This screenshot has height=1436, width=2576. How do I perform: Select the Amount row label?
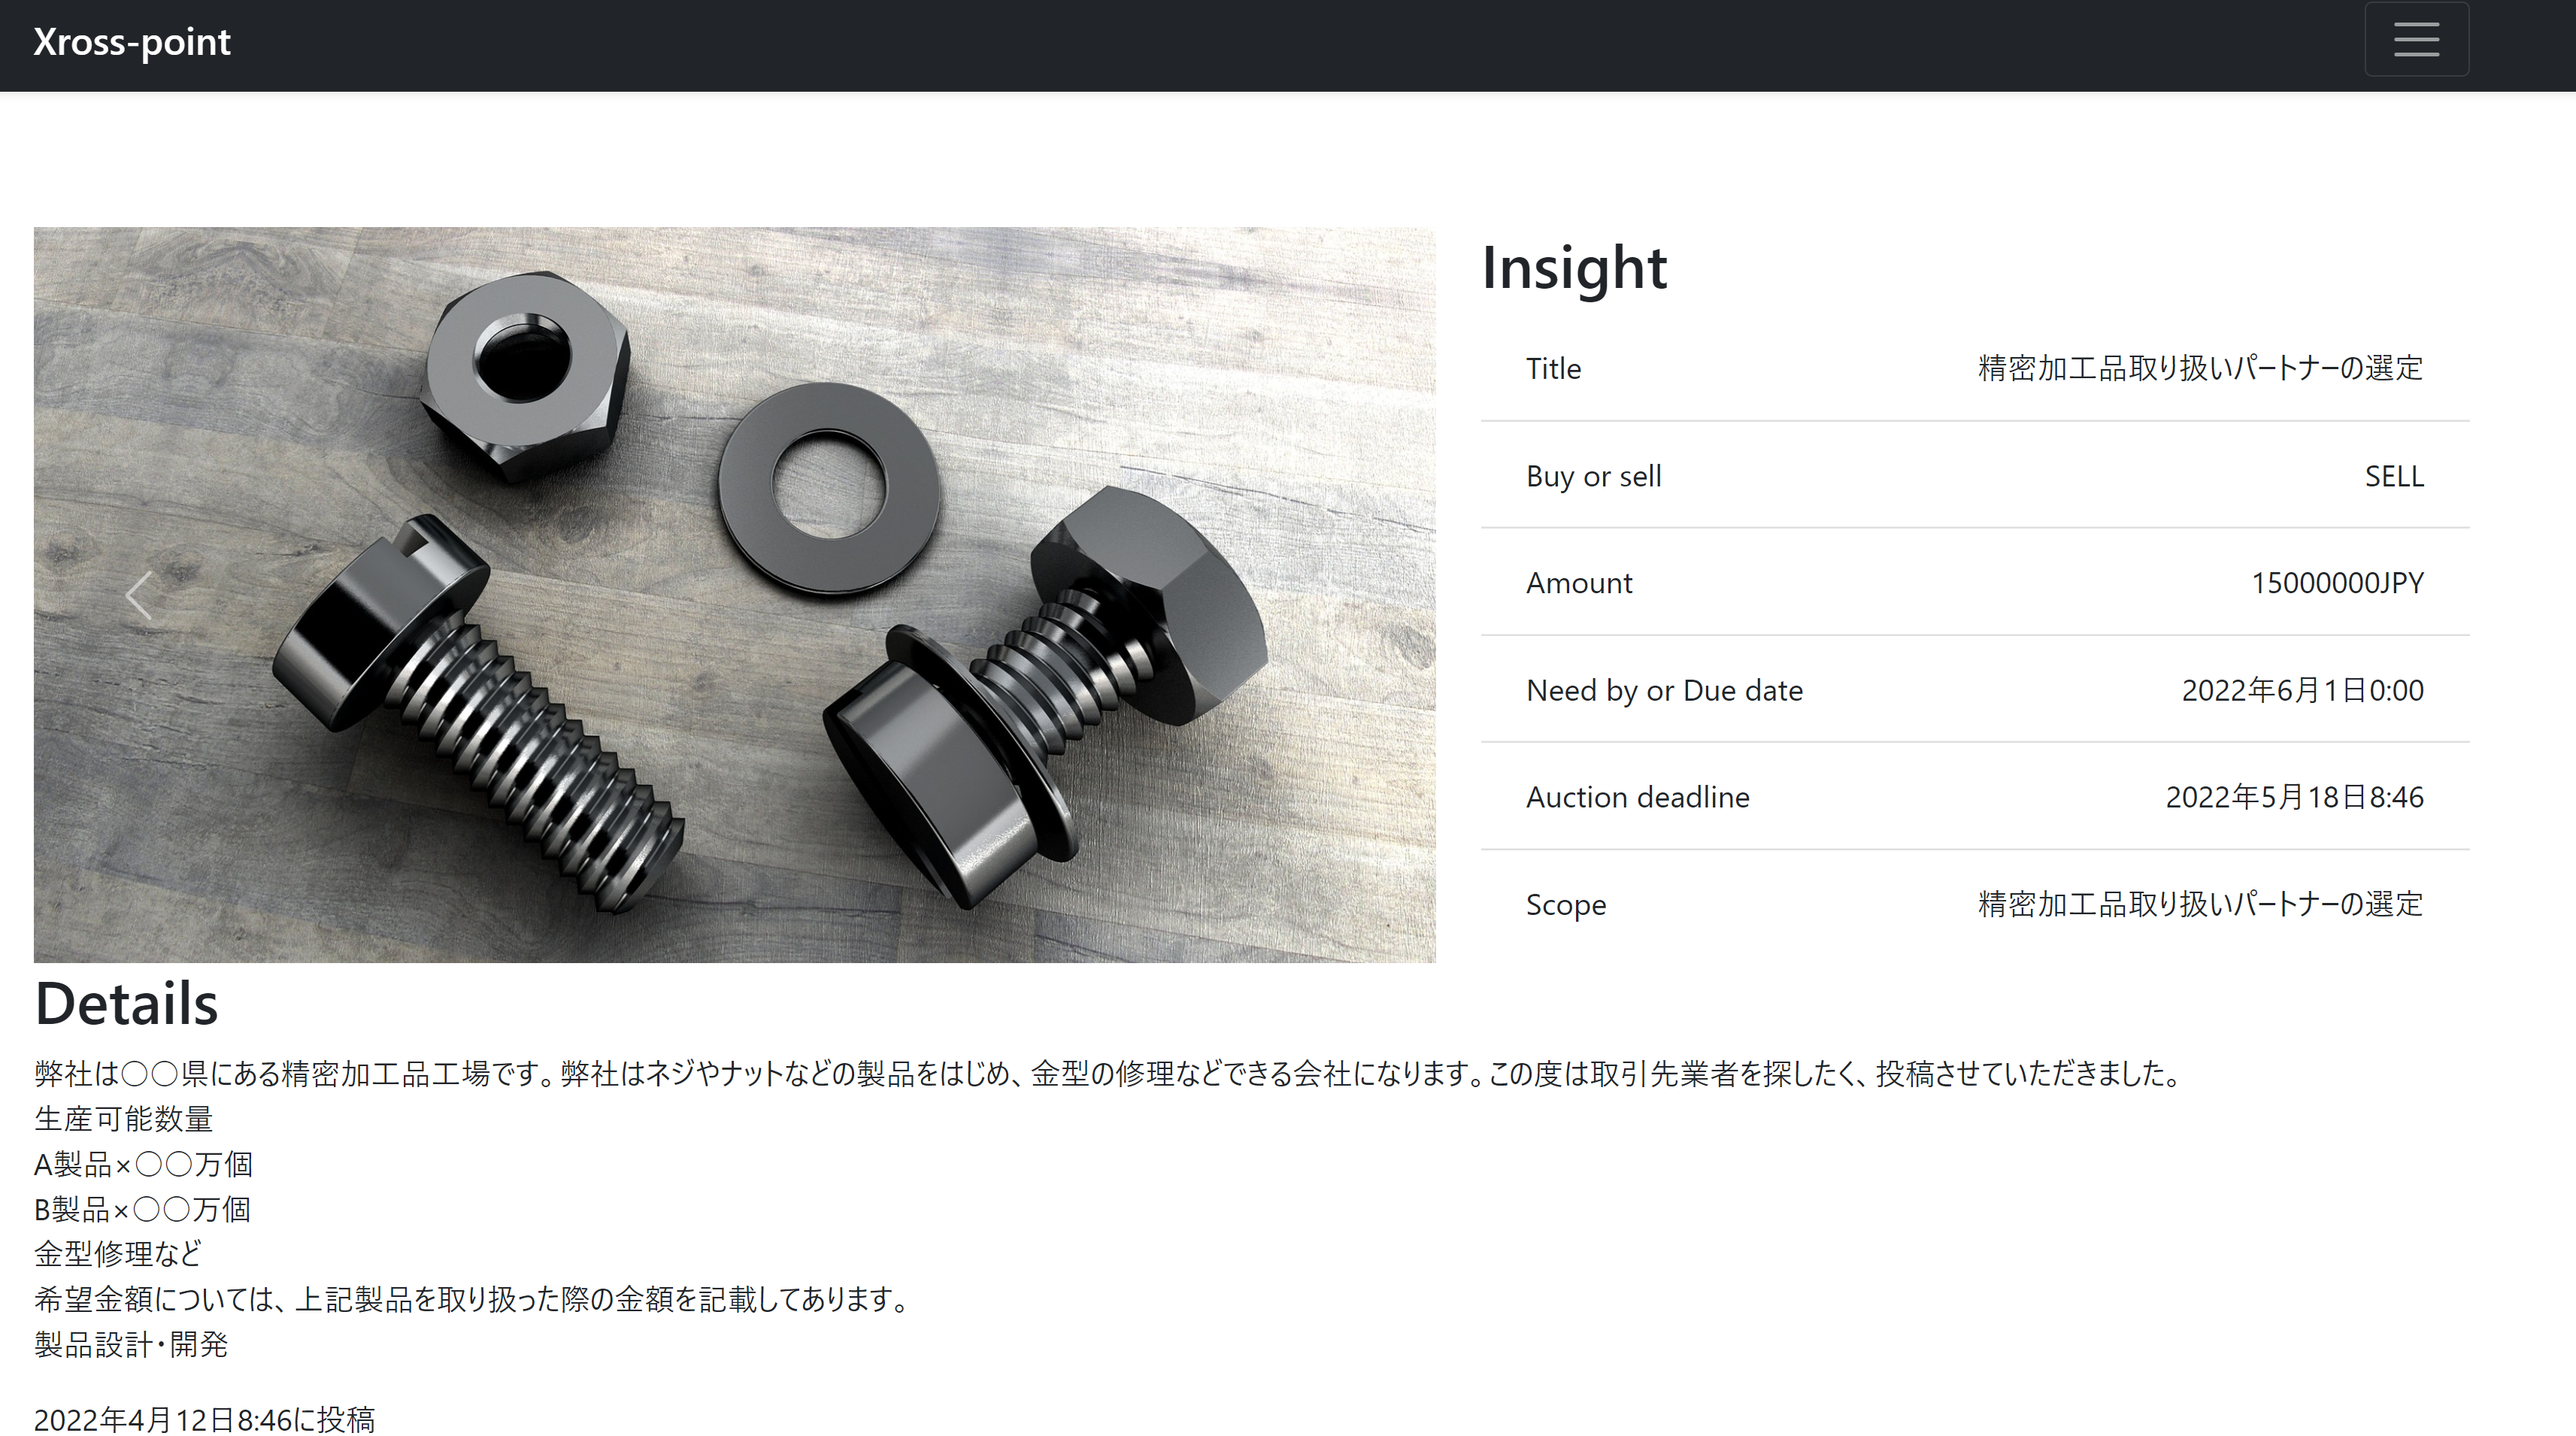(1579, 583)
